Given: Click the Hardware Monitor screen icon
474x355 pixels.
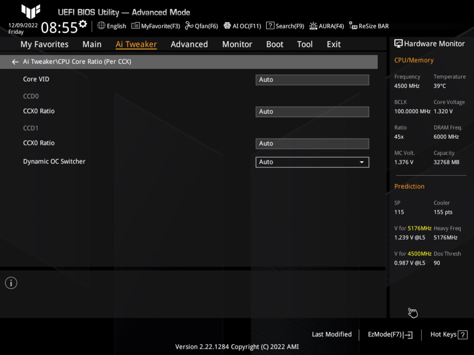Looking at the screenshot, I should tap(399, 44).
